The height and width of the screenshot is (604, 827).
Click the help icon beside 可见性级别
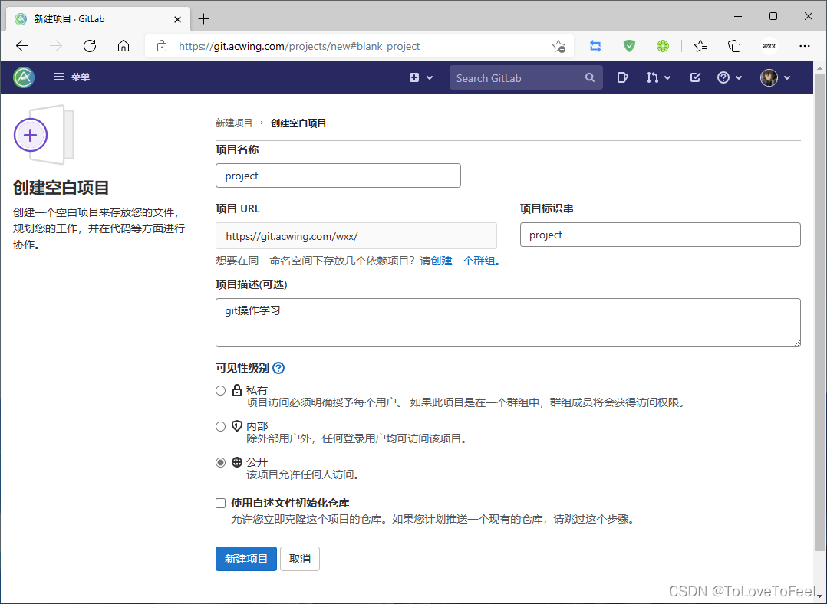[278, 368]
